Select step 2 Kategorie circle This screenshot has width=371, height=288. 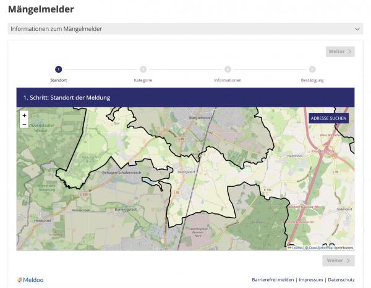[143, 70]
